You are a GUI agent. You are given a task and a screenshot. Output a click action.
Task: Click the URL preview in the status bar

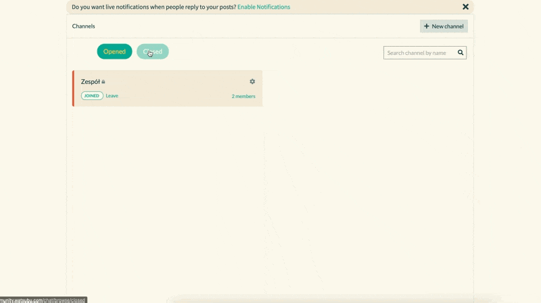coord(43,300)
